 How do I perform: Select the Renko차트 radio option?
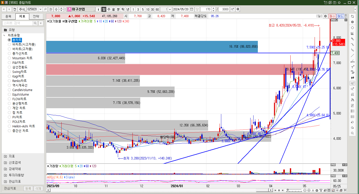(9, 81)
